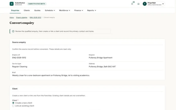Expand the Reports dropdown menu
This screenshot has width=176, height=110.
tap(92, 11)
